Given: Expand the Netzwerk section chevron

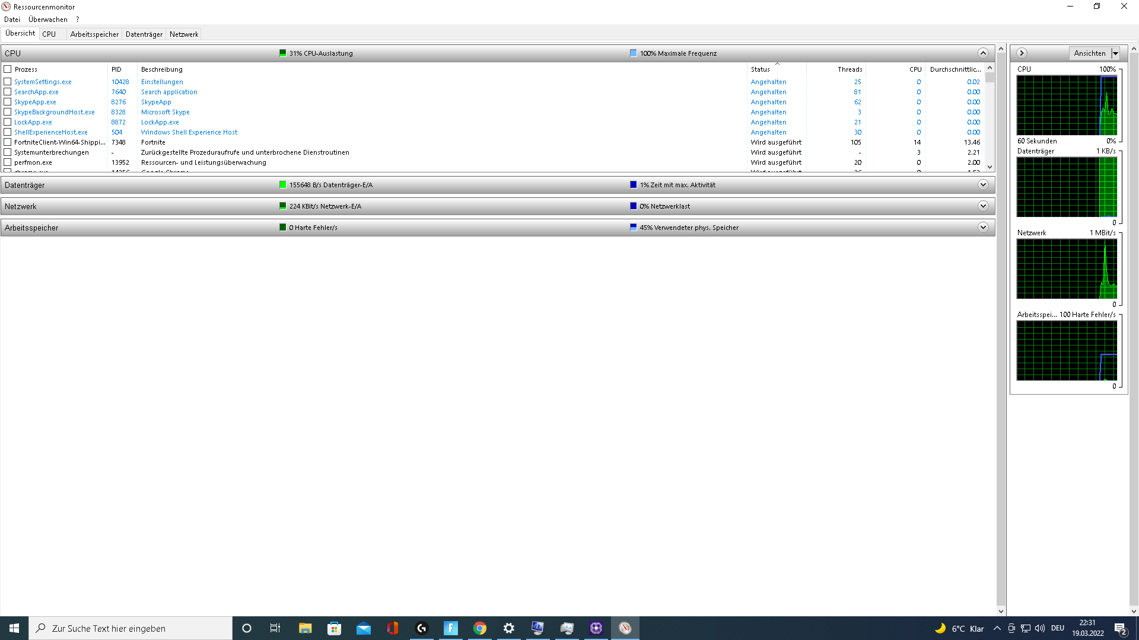Looking at the screenshot, I should (983, 206).
